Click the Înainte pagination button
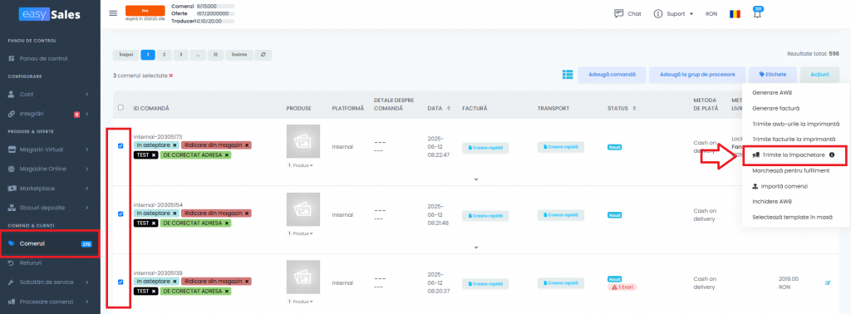 (239, 55)
